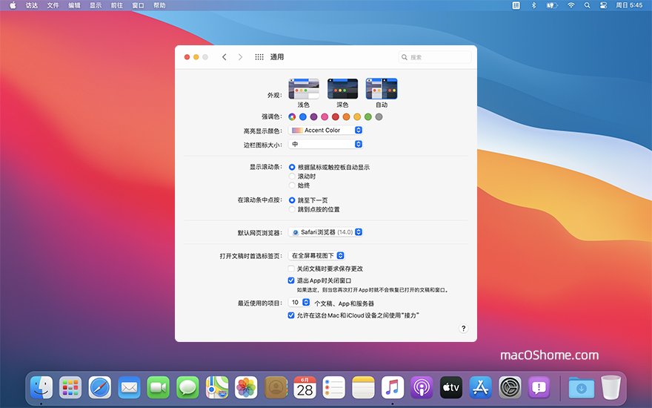This screenshot has width=652, height=408.
Task: Open the 帮助 menu
Action: [159, 5]
